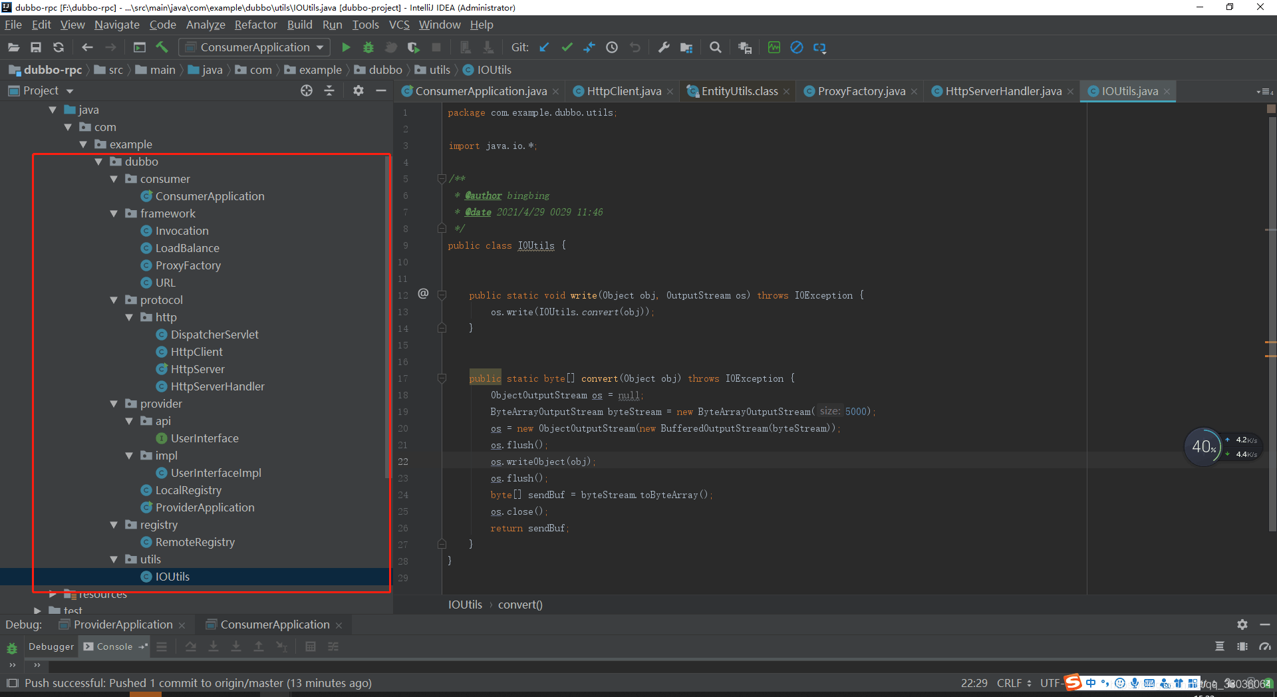Collapse the provider package folder
The width and height of the screenshot is (1277, 697).
pyautogui.click(x=114, y=404)
